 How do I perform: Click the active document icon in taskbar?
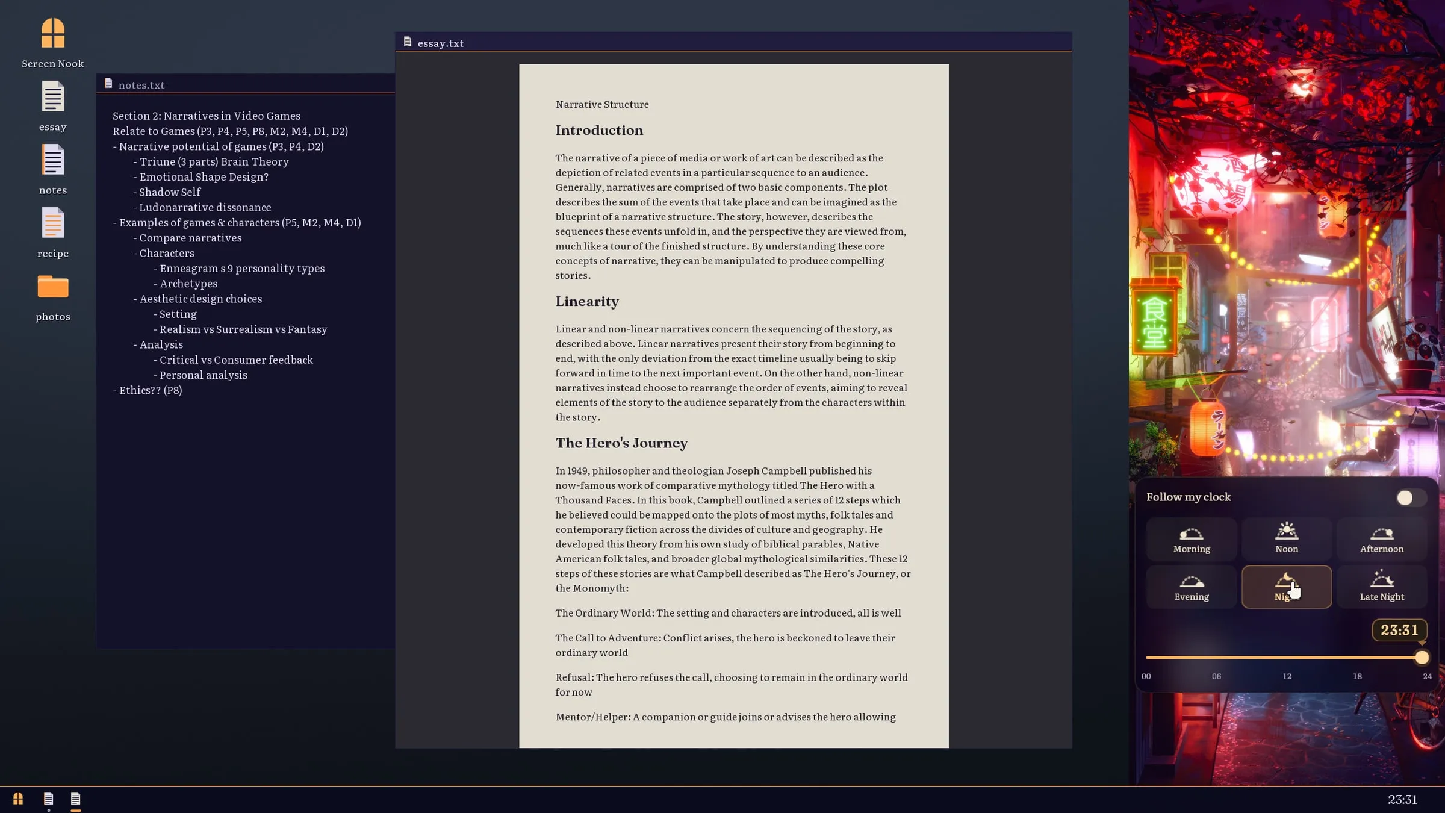point(75,799)
